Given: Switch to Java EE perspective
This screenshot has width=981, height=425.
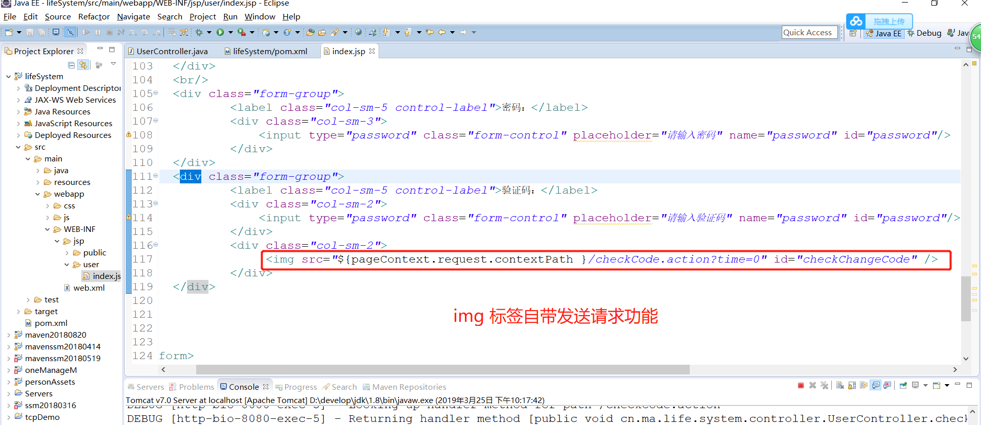Looking at the screenshot, I should coord(884,33).
